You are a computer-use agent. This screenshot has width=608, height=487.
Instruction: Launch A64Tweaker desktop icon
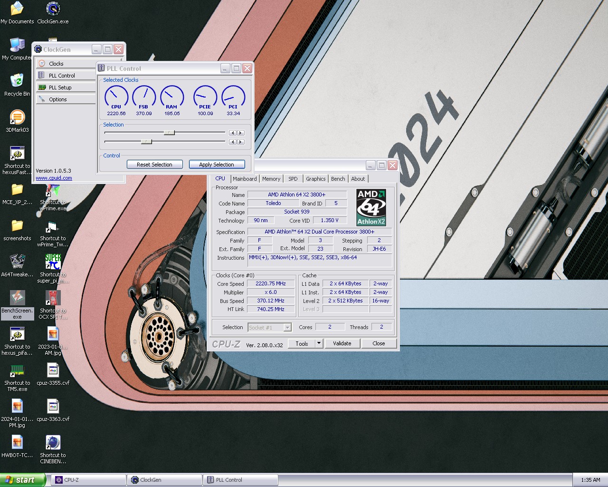(17, 266)
